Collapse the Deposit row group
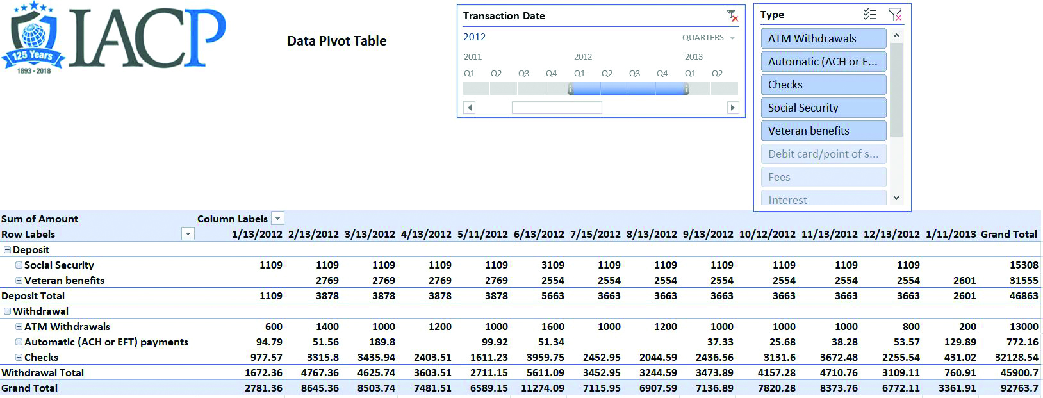 7,250
